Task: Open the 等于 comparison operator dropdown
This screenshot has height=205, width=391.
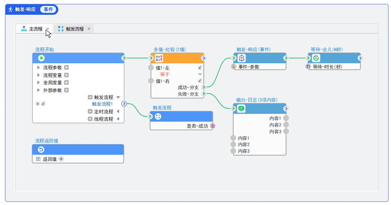Action: point(200,74)
